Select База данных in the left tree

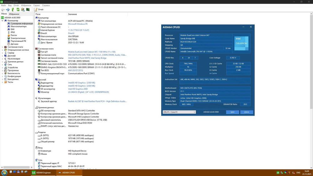point(13,79)
